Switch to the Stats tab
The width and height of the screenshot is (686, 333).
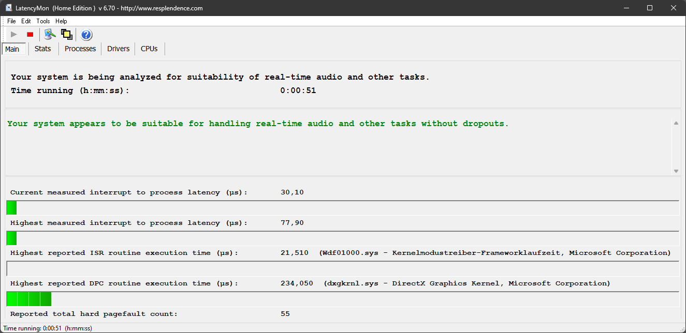[43, 49]
